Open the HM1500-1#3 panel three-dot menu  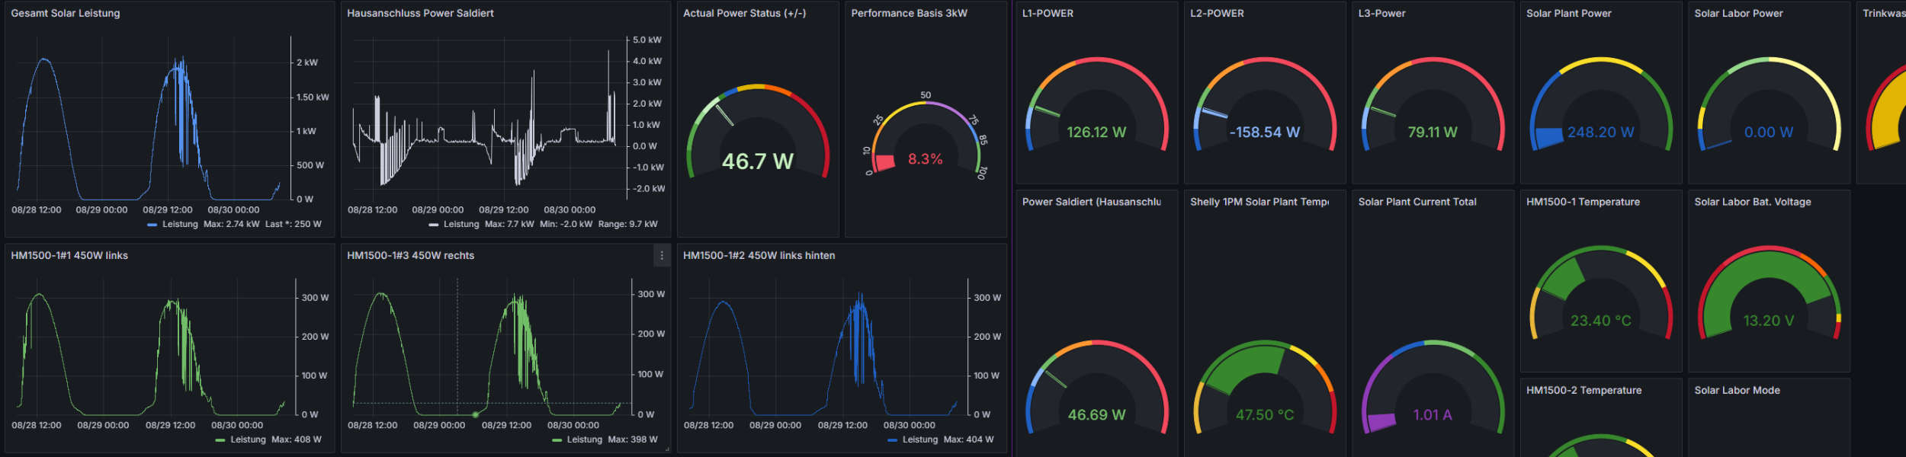[661, 256]
